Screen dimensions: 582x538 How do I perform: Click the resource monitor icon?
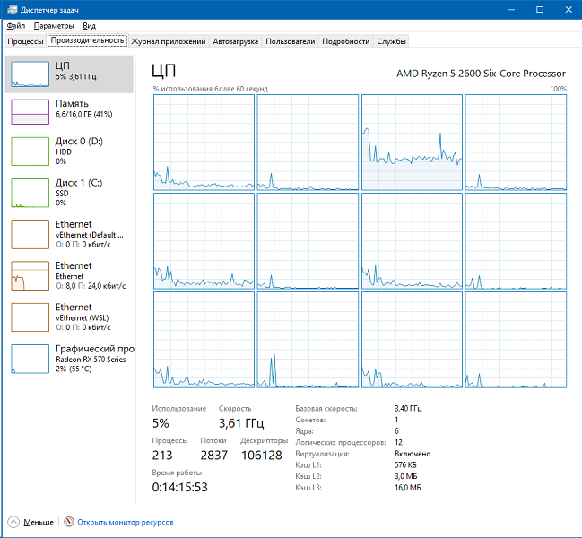click(x=69, y=522)
